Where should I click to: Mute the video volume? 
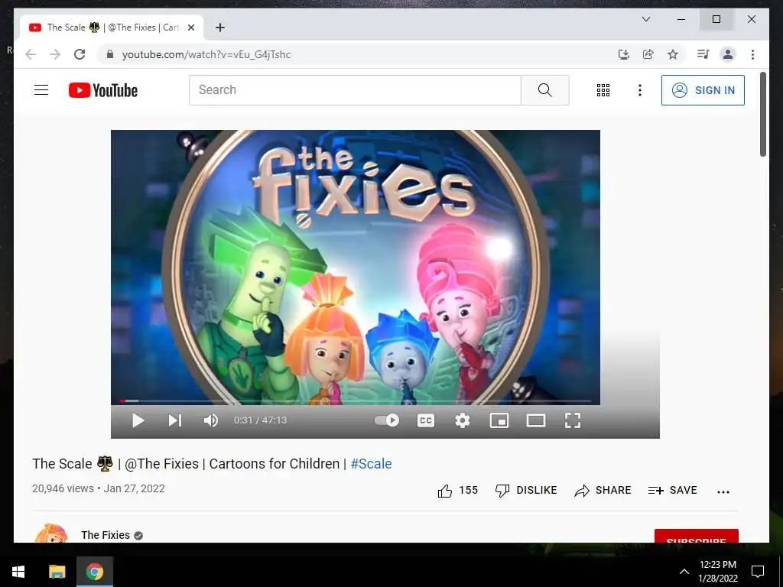[x=211, y=420]
